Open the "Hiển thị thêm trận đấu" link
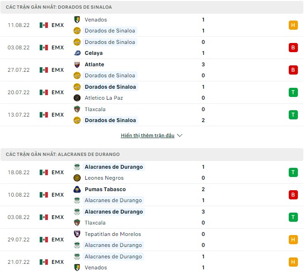The width and height of the screenshot is (307, 273). point(148,136)
